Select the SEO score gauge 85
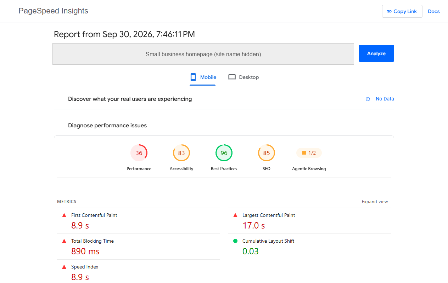Viewport: 448px width, 283px height. (x=267, y=153)
